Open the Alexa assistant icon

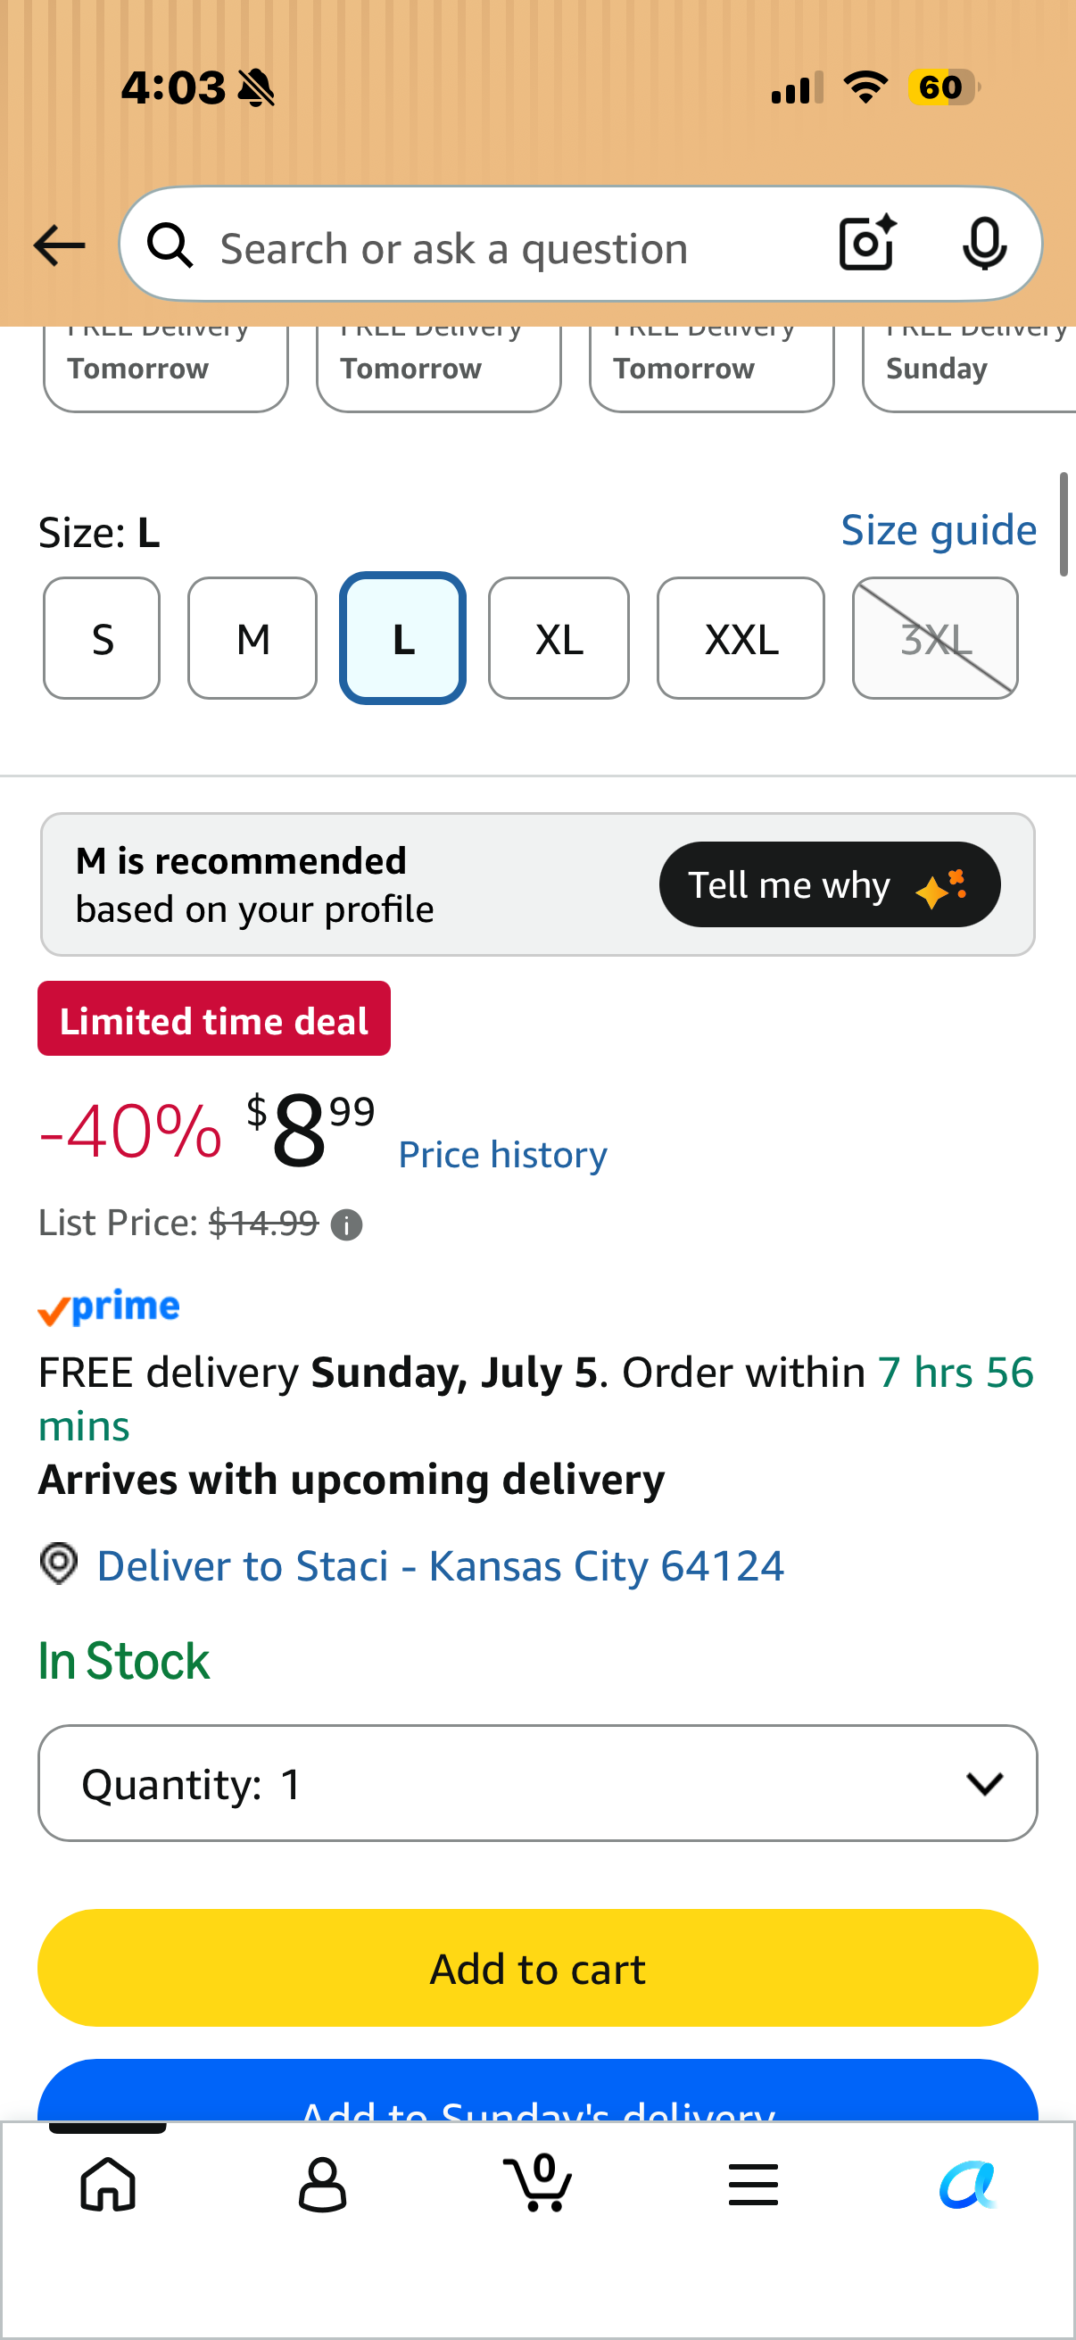(968, 2184)
